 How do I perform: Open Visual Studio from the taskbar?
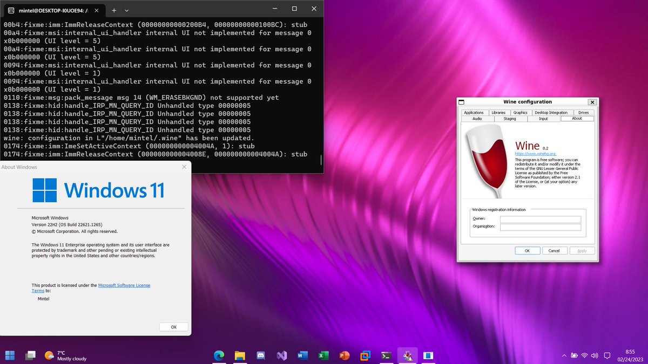coord(281,355)
